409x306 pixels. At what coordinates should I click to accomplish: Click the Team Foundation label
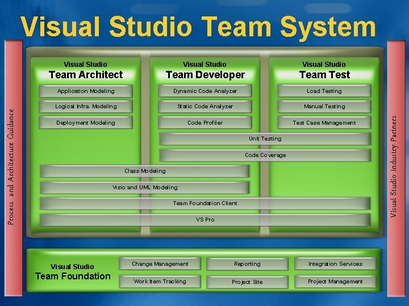[x=73, y=276]
